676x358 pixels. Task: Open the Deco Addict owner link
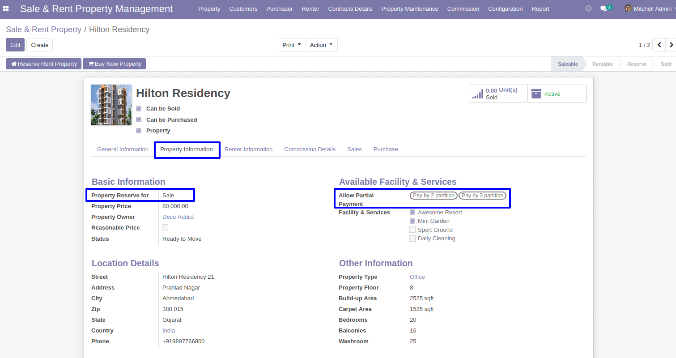178,217
